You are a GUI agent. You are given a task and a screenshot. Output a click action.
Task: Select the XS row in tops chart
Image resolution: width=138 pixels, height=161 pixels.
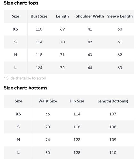click(x=69, y=29)
